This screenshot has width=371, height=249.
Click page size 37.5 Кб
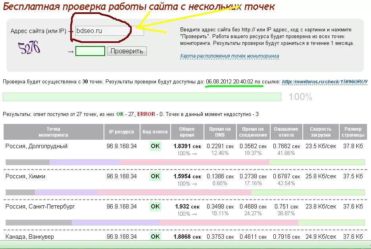353,176
